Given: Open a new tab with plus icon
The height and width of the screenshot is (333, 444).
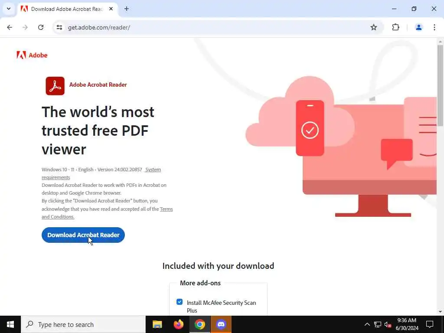Looking at the screenshot, I should (127, 9).
